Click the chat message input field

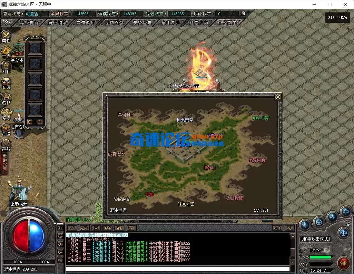point(178,269)
